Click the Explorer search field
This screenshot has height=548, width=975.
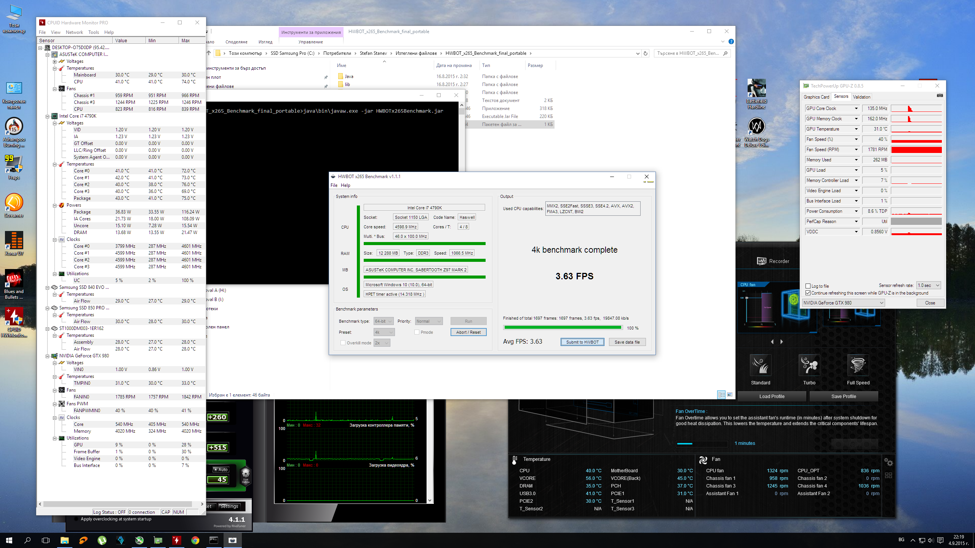coord(692,53)
